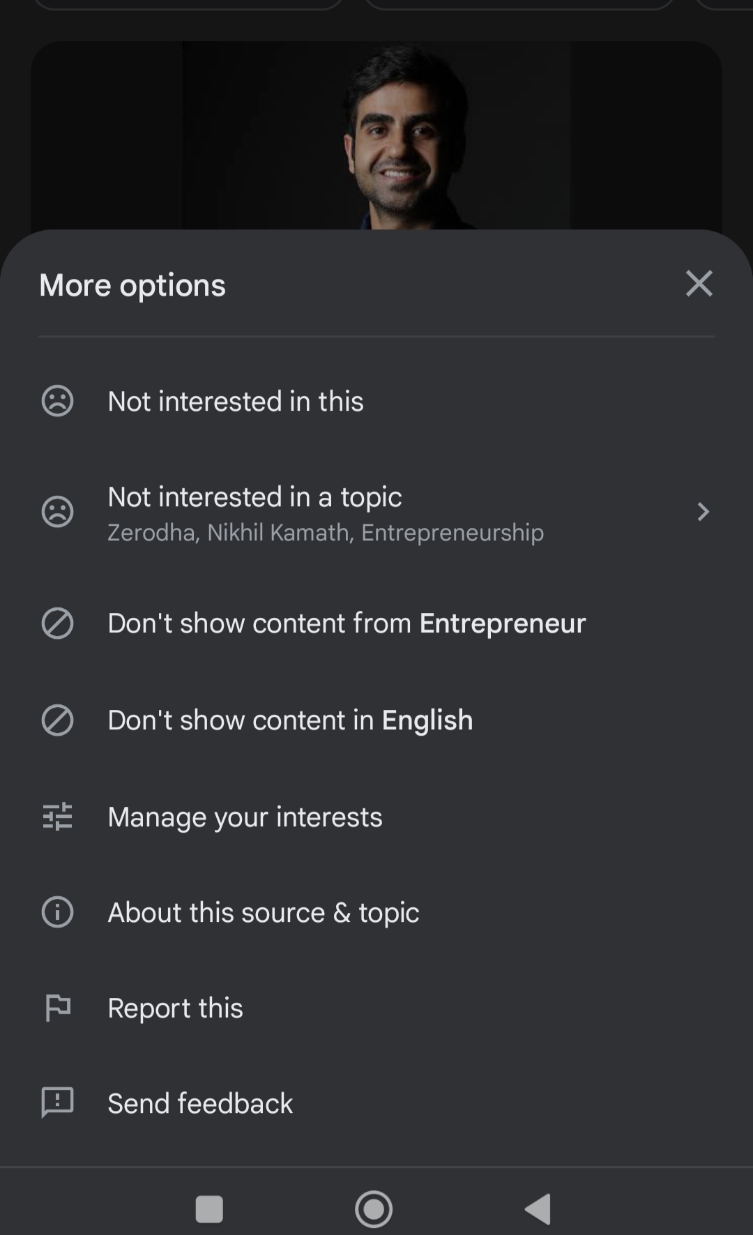The image size is (753, 1235).
Task: Tap the info icon for source & topic
Action: [57, 912]
